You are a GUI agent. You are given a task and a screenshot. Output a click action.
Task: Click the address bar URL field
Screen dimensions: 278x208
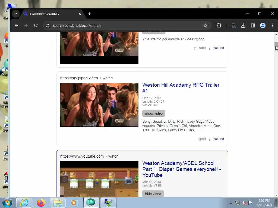pos(124,25)
